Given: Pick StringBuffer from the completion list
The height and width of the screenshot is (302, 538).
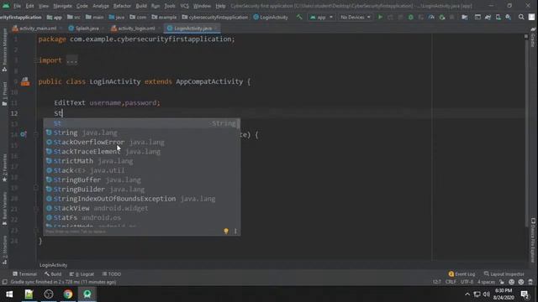Looking at the screenshot, I should pos(142,180).
